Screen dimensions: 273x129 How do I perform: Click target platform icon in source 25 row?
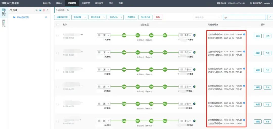[x=194, y=35]
